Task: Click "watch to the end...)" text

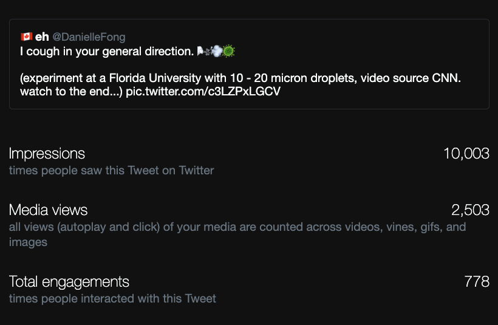Action: 71,92
